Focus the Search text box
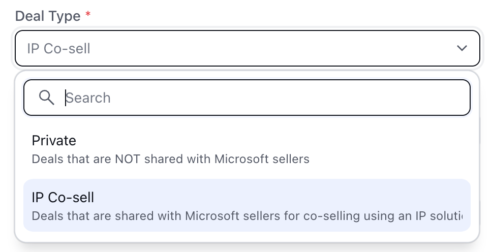Viewport: 491px width, 252px height. tap(247, 98)
